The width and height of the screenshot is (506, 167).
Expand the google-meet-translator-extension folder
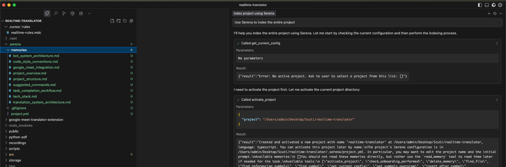tap(36, 120)
